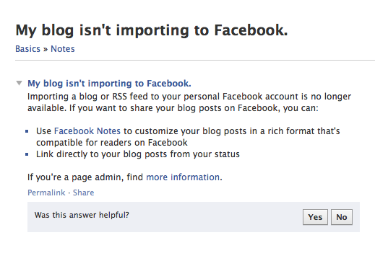
Task: Click the 'If you're a page admin' sentence
Action: [x=125, y=177]
